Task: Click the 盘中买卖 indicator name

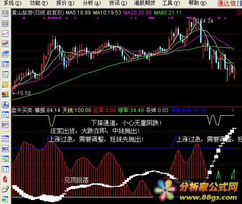Action: 22,110
